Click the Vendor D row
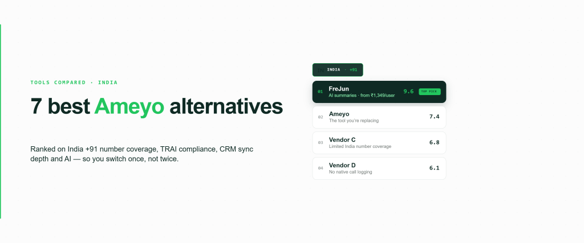Screen dimensions: 584x243 tap(379, 168)
